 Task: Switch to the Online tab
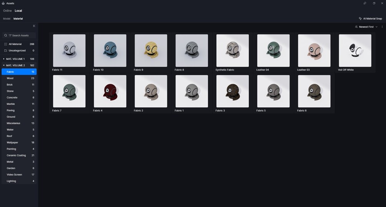pos(7,11)
